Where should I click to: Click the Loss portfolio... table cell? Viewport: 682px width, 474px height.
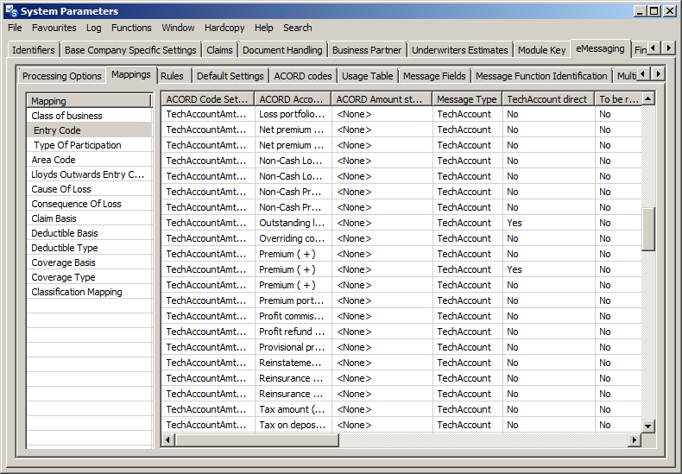(293, 114)
